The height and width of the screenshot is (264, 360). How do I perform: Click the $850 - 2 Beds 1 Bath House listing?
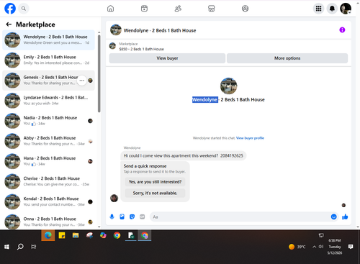pyautogui.click(x=142, y=49)
